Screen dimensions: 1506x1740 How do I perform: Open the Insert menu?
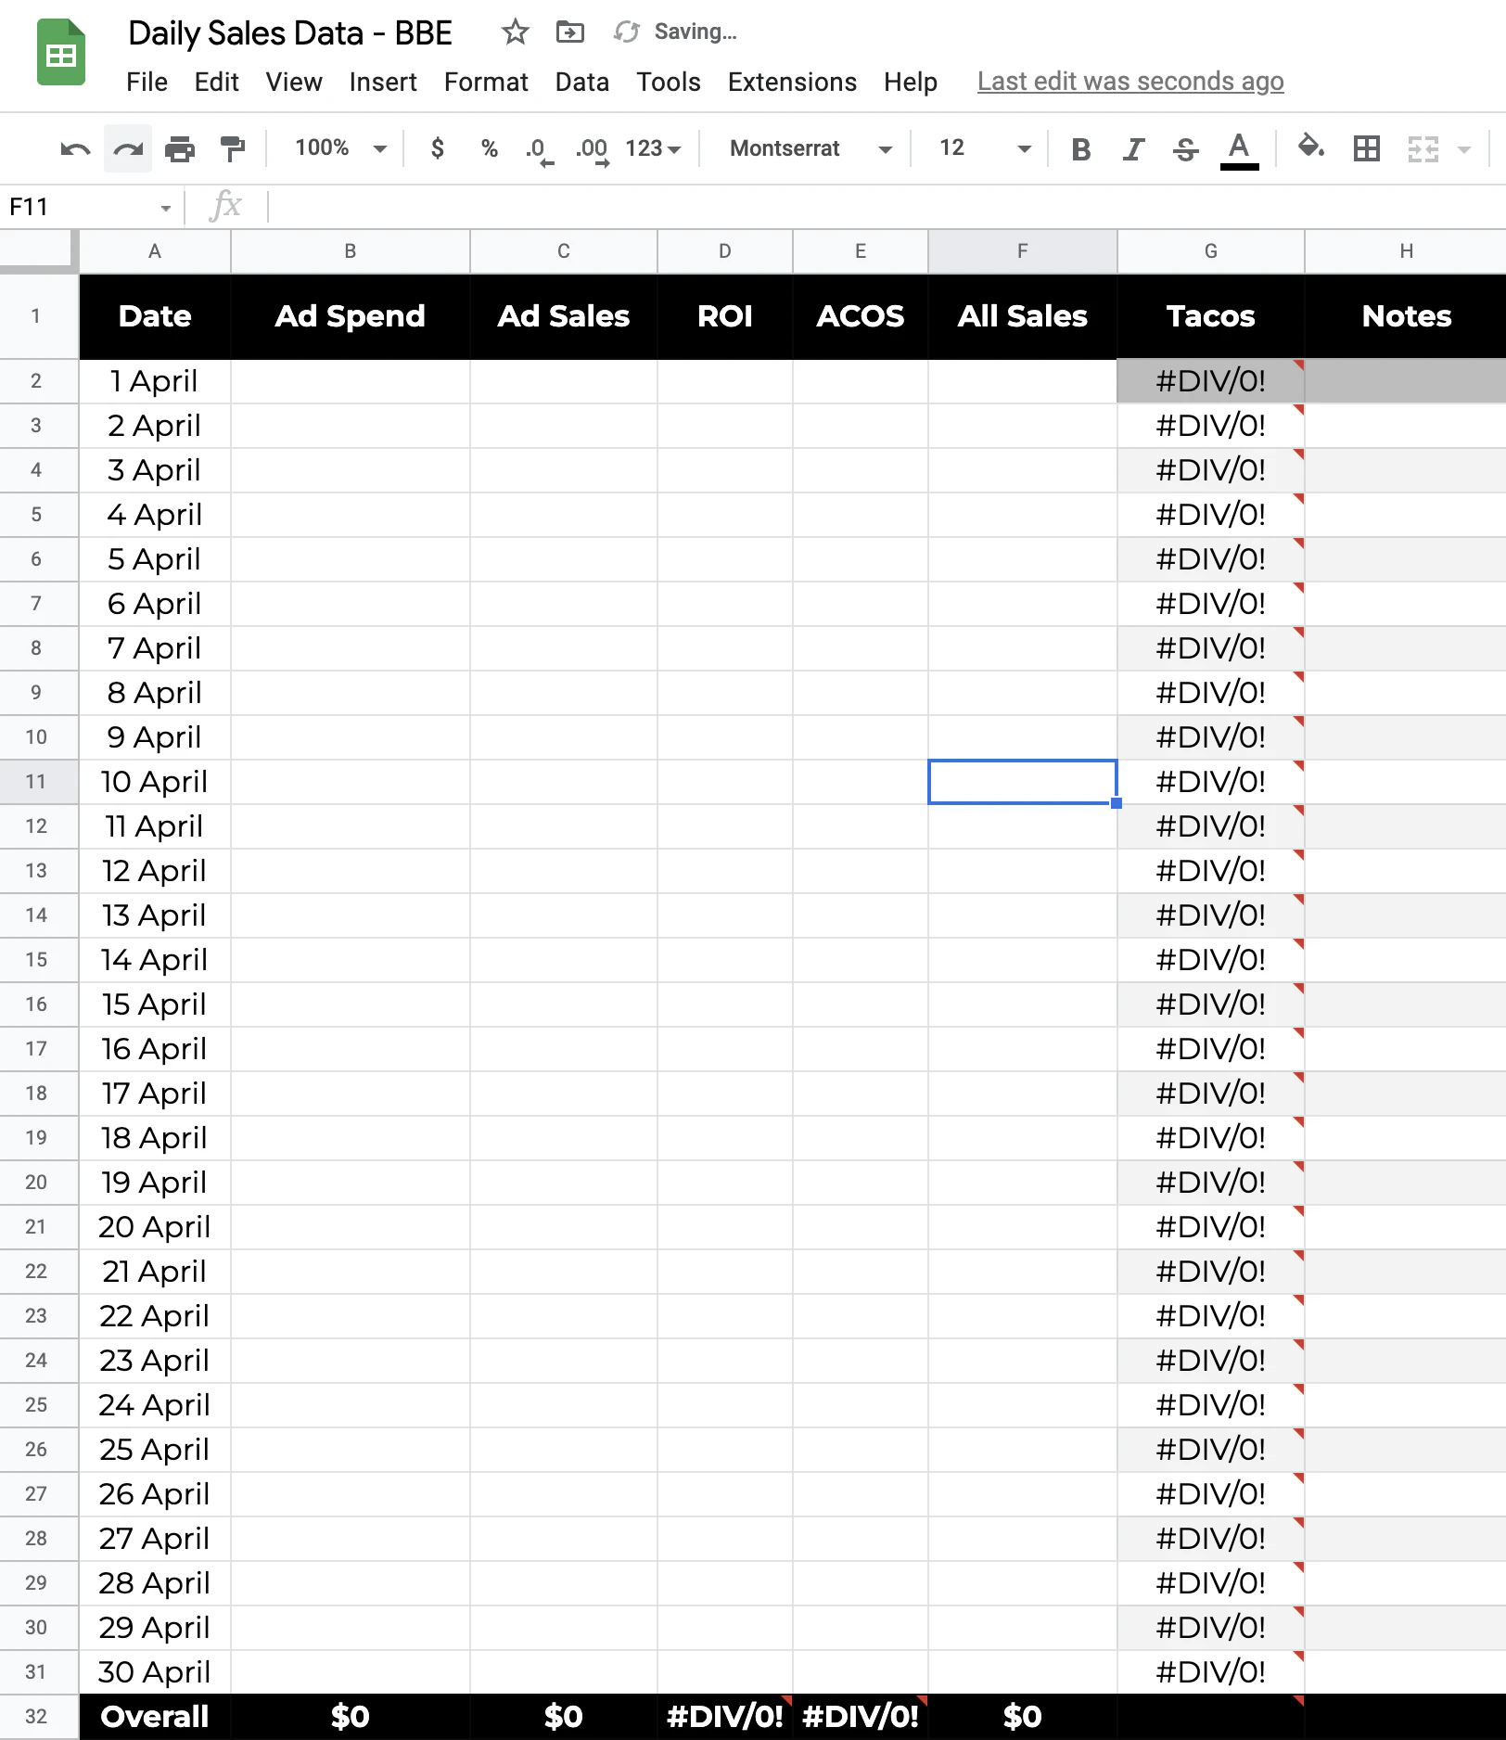pyautogui.click(x=382, y=82)
